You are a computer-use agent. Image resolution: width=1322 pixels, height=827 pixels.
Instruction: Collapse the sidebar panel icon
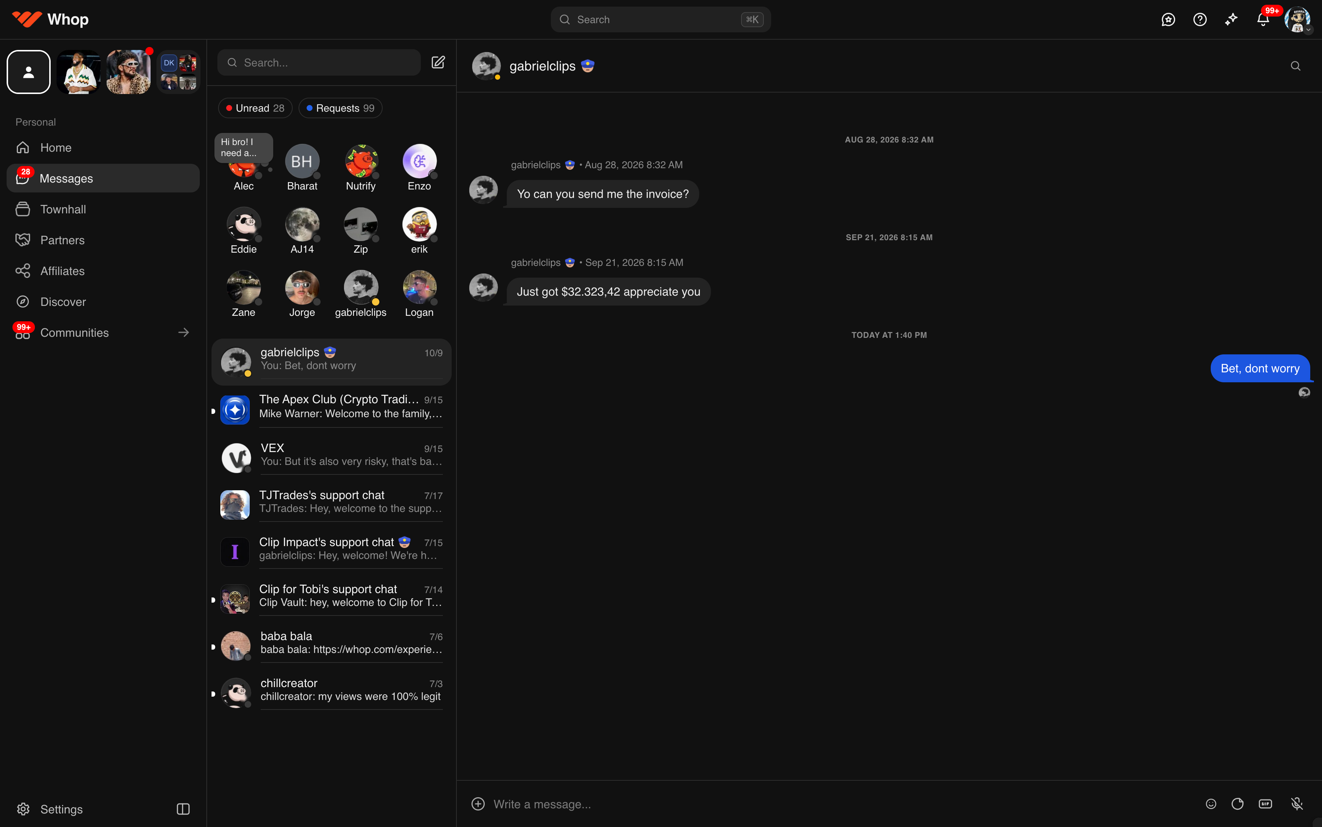tap(183, 809)
